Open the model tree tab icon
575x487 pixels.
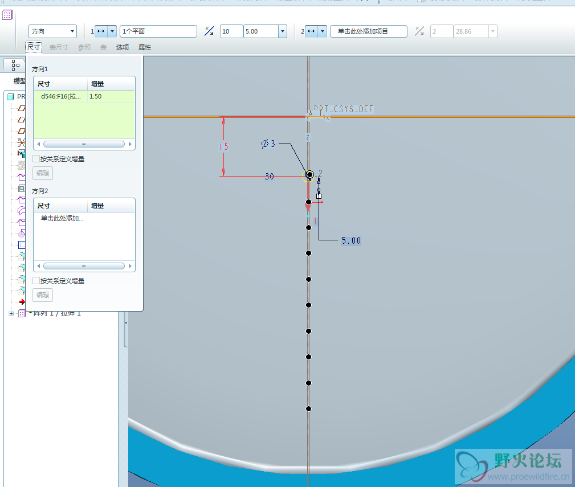[15, 66]
